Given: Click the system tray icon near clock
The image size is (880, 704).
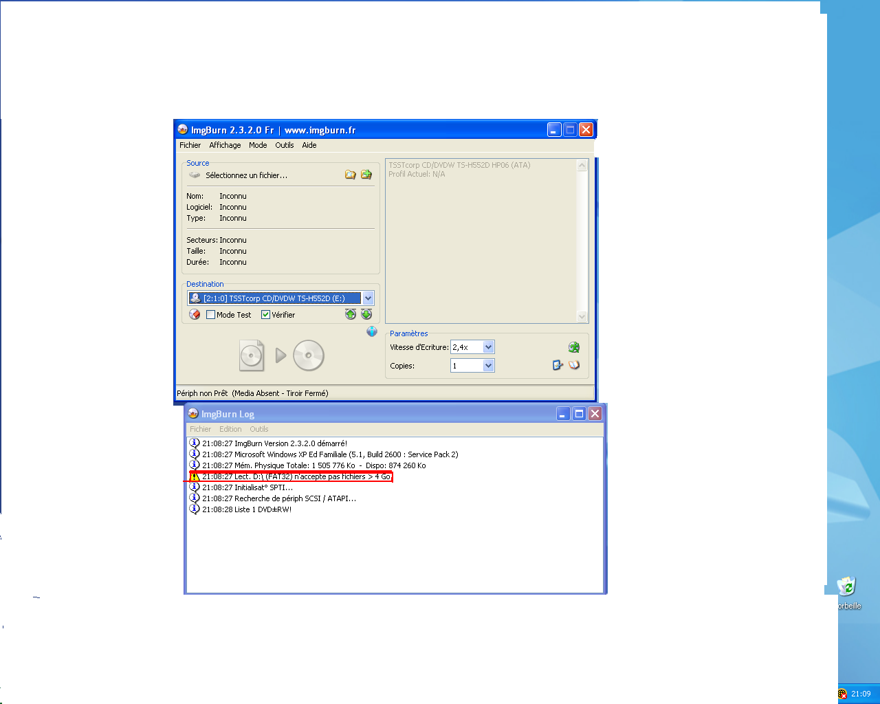Looking at the screenshot, I should [842, 694].
